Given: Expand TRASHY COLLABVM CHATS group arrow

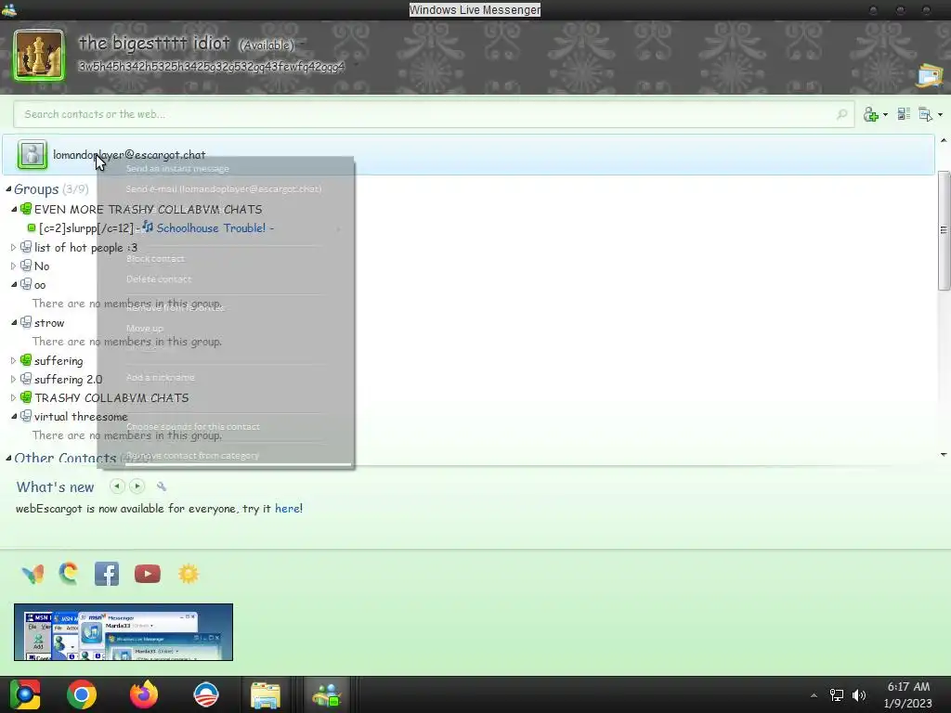Looking at the screenshot, I should pyautogui.click(x=13, y=397).
